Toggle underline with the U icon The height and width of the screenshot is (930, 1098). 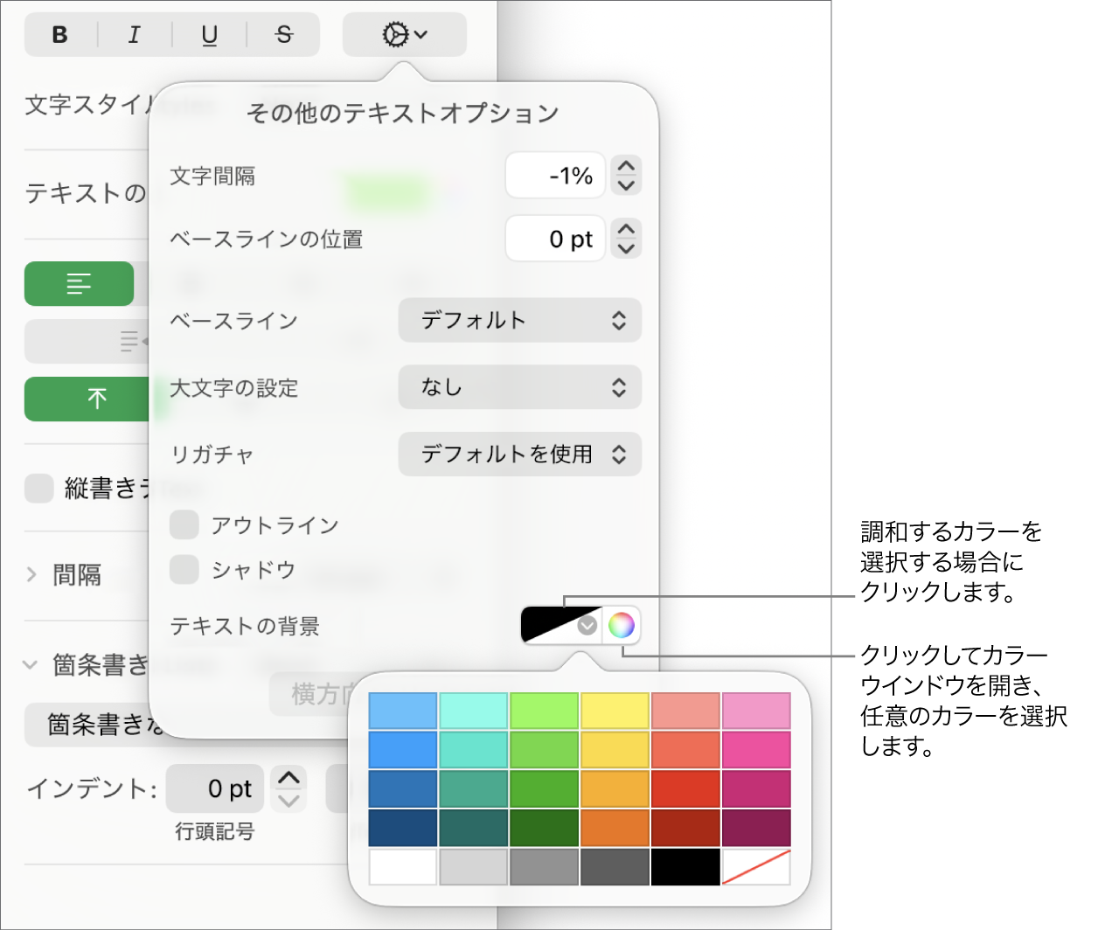coord(208,35)
